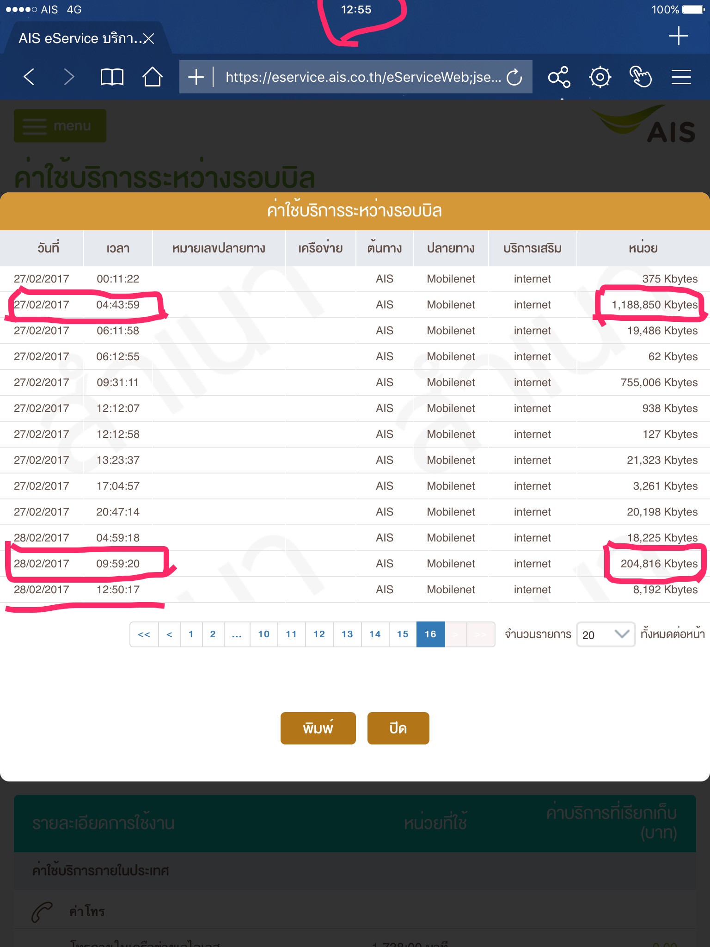Tap the 12:55 clock in status bar
The image size is (710, 947).
click(356, 10)
